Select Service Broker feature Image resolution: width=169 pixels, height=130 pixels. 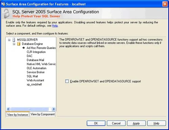(x=35, y=72)
